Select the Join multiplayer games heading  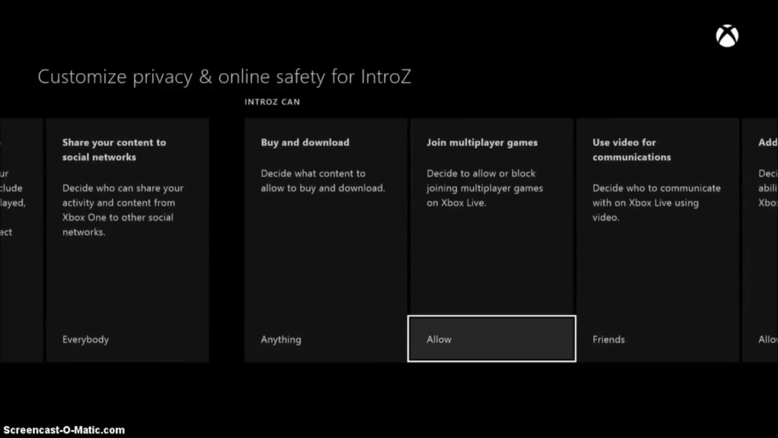coord(482,142)
